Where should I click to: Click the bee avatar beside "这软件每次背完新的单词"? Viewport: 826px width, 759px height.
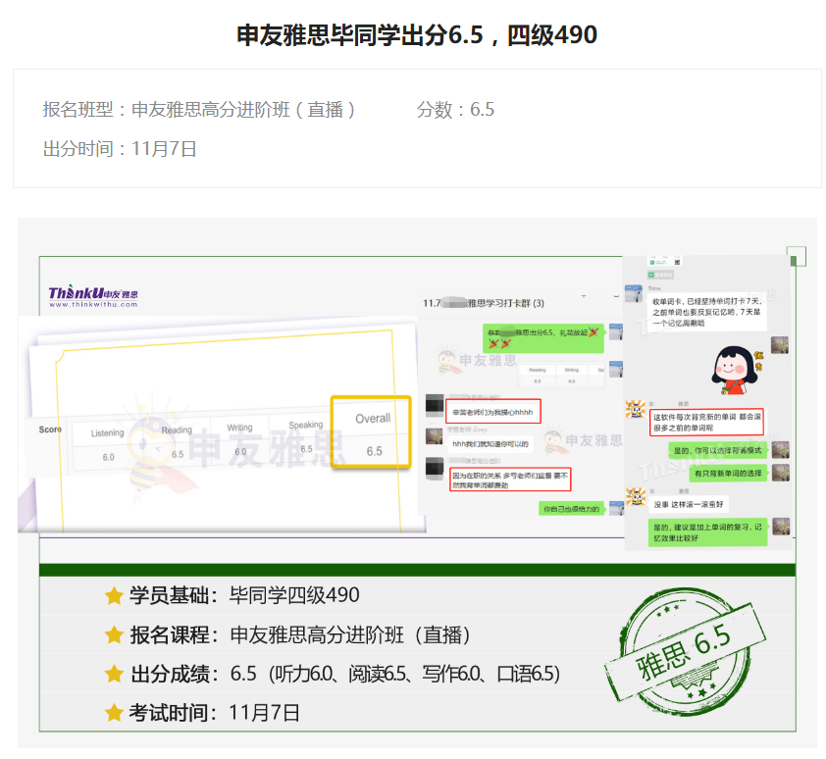click(636, 409)
